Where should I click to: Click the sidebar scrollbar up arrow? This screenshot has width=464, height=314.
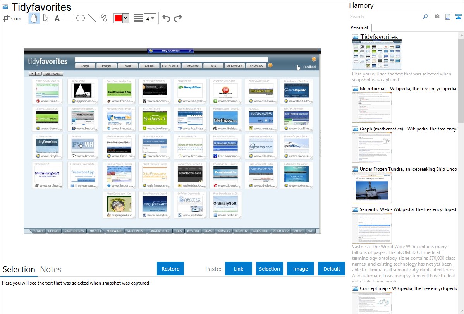coord(461,35)
